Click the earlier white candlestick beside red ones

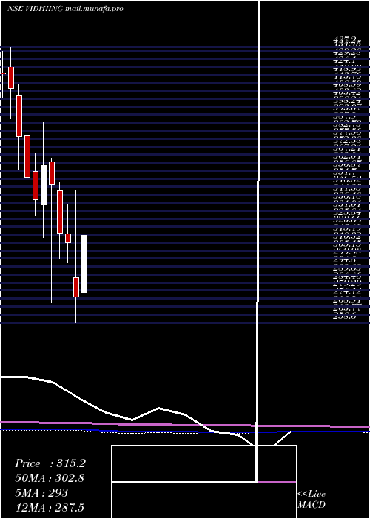tap(44, 185)
